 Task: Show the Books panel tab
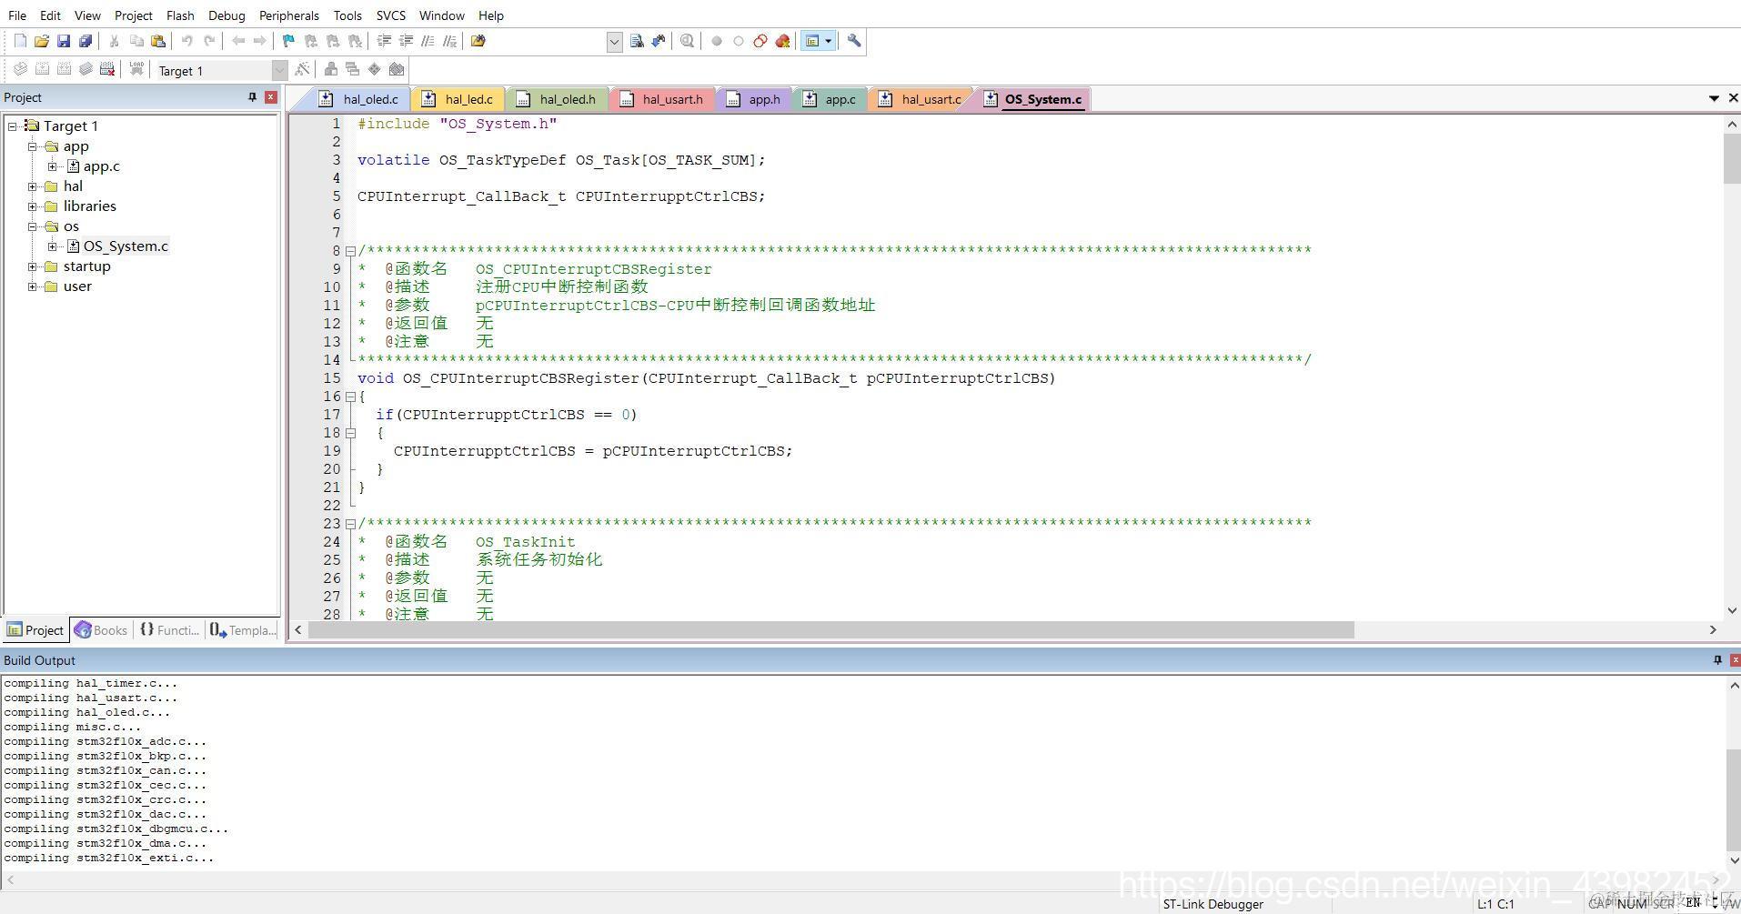pyautogui.click(x=101, y=630)
